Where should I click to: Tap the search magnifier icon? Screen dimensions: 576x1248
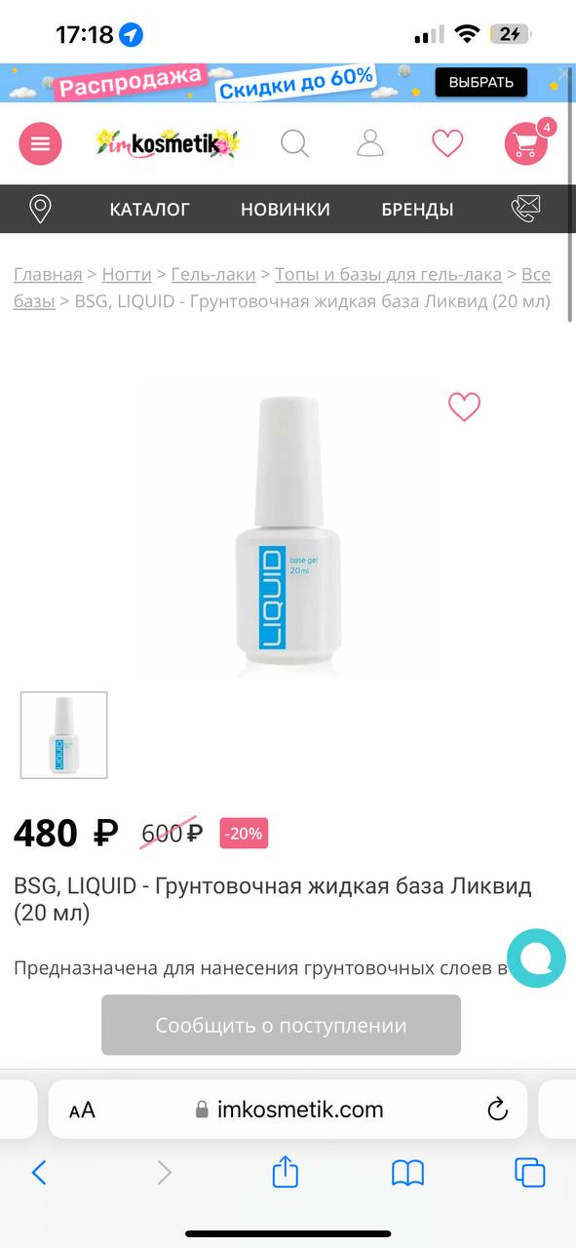[x=294, y=143]
